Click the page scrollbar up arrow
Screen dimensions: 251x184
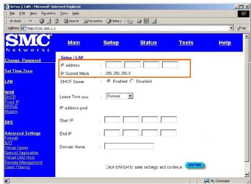click(247, 36)
